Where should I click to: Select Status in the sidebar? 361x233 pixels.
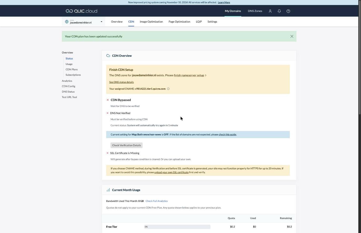pyautogui.click(x=69, y=58)
